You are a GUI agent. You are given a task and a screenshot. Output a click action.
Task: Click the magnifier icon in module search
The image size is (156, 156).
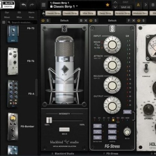click(9, 22)
